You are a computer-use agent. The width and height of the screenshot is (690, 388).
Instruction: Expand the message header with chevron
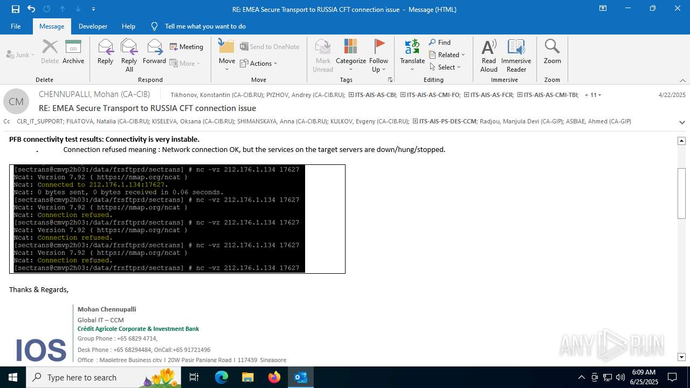click(x=682, y=122)
